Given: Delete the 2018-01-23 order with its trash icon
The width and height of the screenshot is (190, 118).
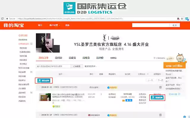Looking at the screenshot, I should [160, 87].
